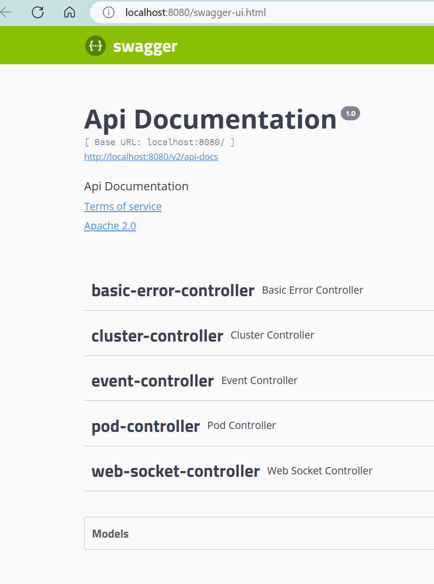Click the Basic Error Controller description
Image resolution: width=434 pixels, height=584 pixels.
[x=313, y=290]
